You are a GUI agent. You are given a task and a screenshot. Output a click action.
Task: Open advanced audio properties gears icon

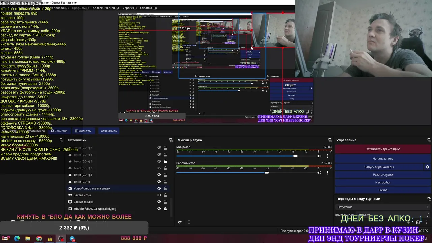pos(180,222)
